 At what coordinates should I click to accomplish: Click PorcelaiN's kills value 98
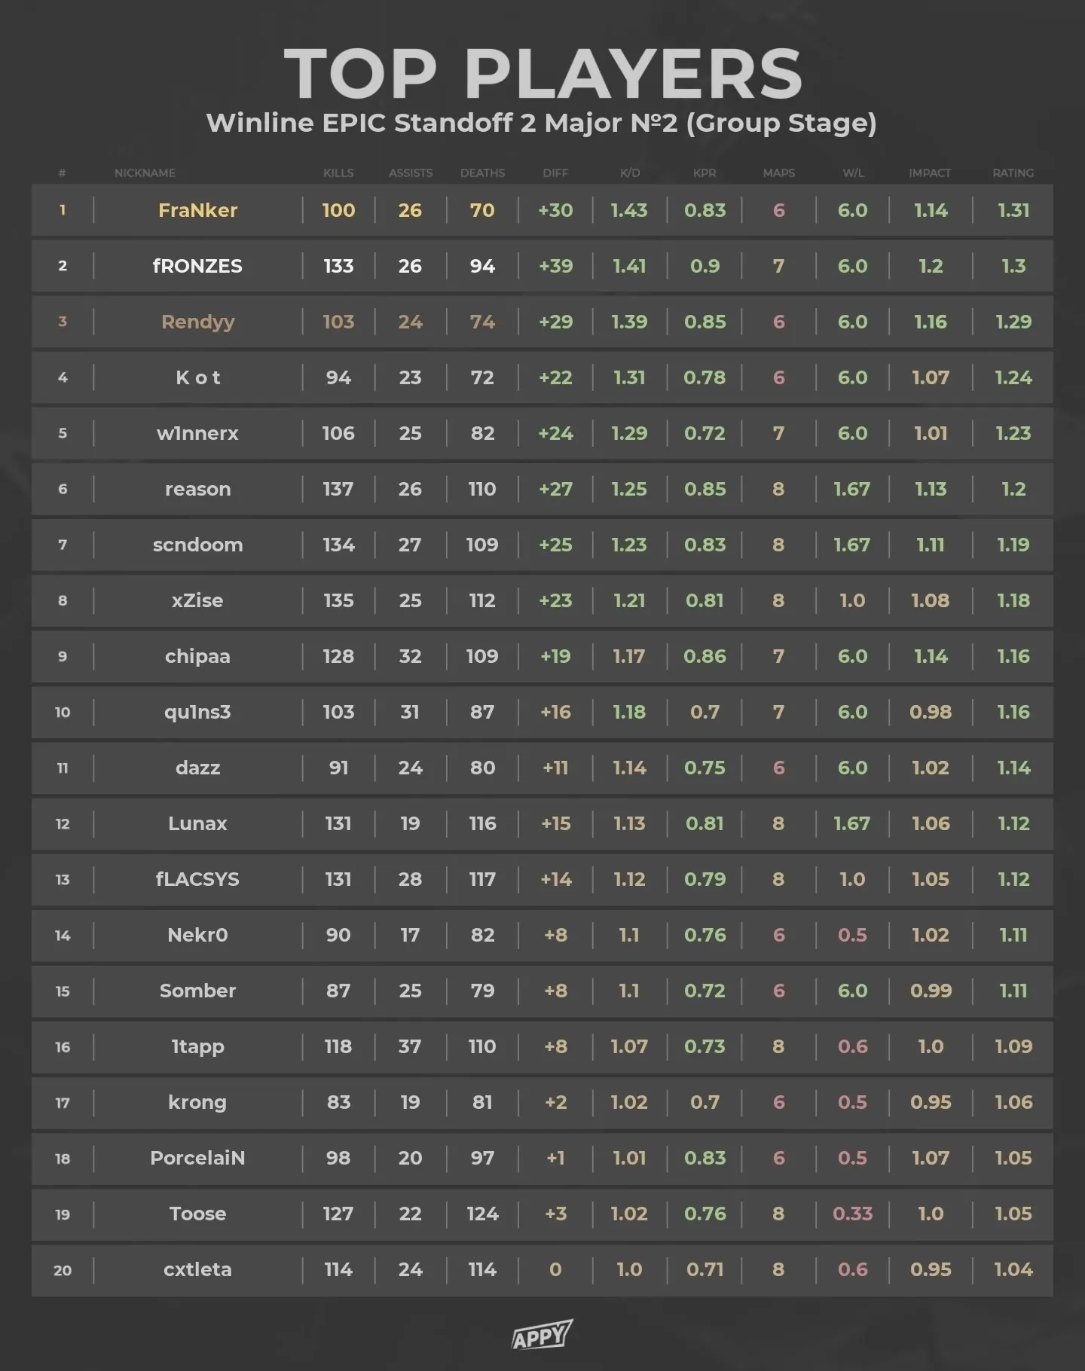pos(338,1158)
